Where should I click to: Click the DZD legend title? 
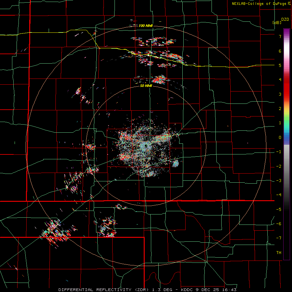coord(285,19)
